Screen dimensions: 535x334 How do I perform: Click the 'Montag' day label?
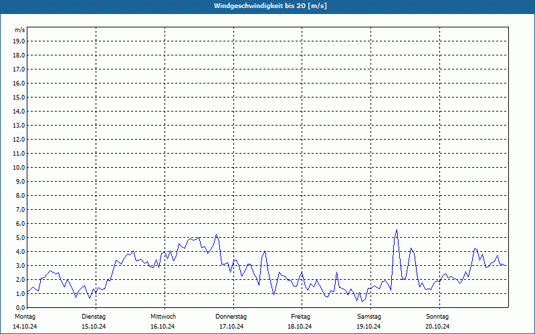25,317
